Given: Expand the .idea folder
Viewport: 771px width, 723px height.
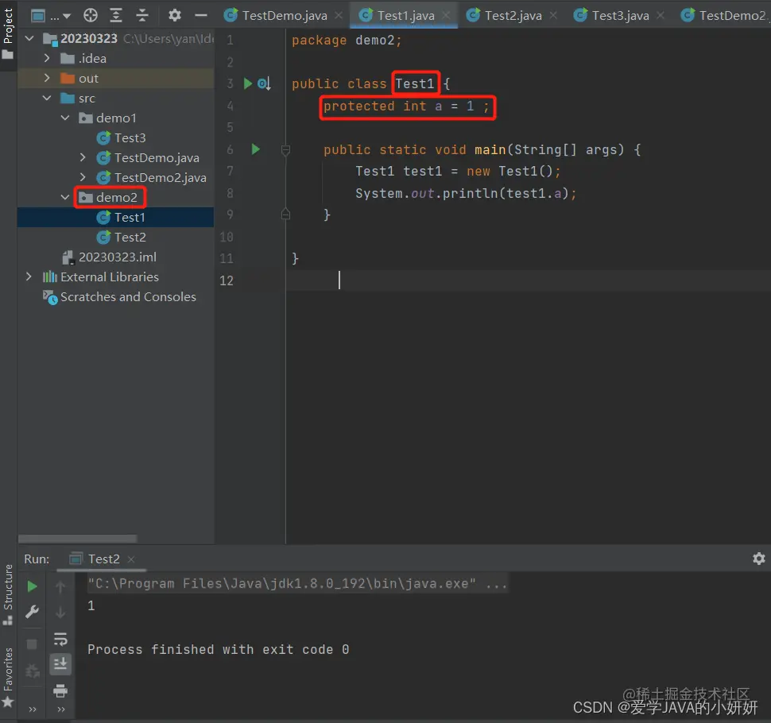Looking at the screenshot, I should (x=47, y=59).
